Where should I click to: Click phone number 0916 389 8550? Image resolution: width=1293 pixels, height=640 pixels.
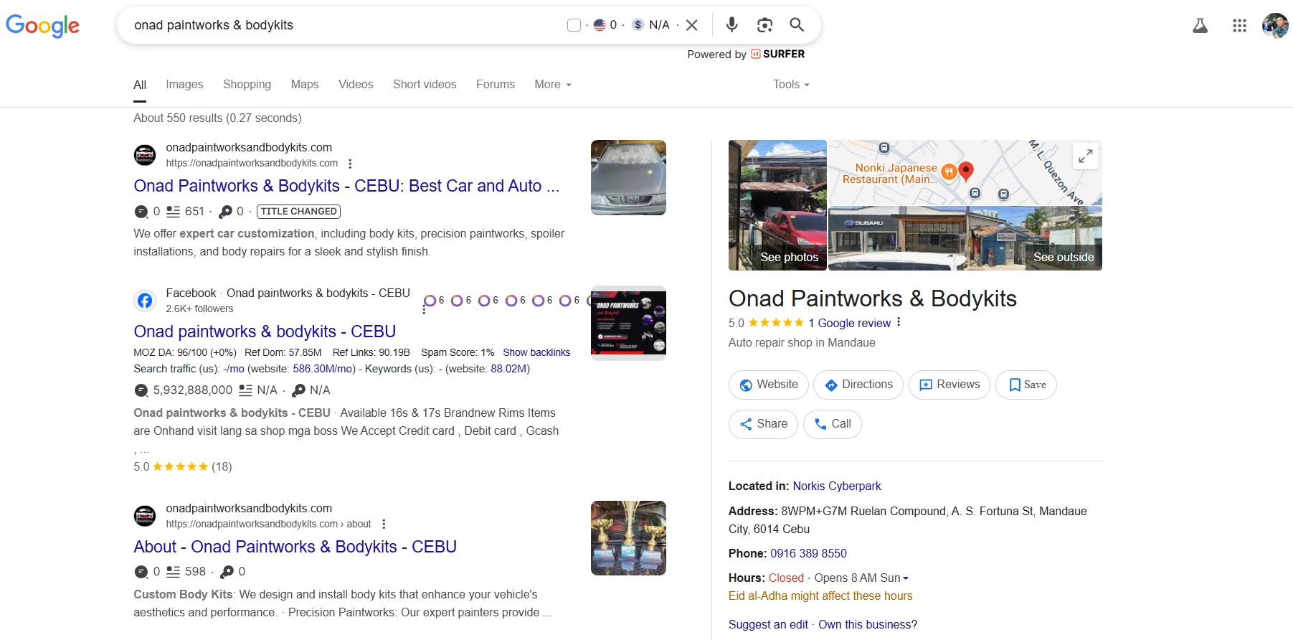pos(809,553)
